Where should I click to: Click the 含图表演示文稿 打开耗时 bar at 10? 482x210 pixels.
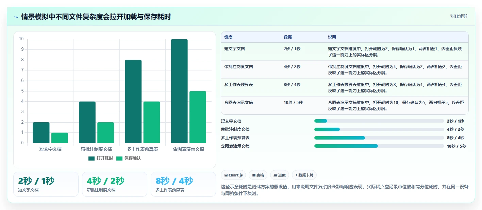pyautogui.click(x=179, y=91)
